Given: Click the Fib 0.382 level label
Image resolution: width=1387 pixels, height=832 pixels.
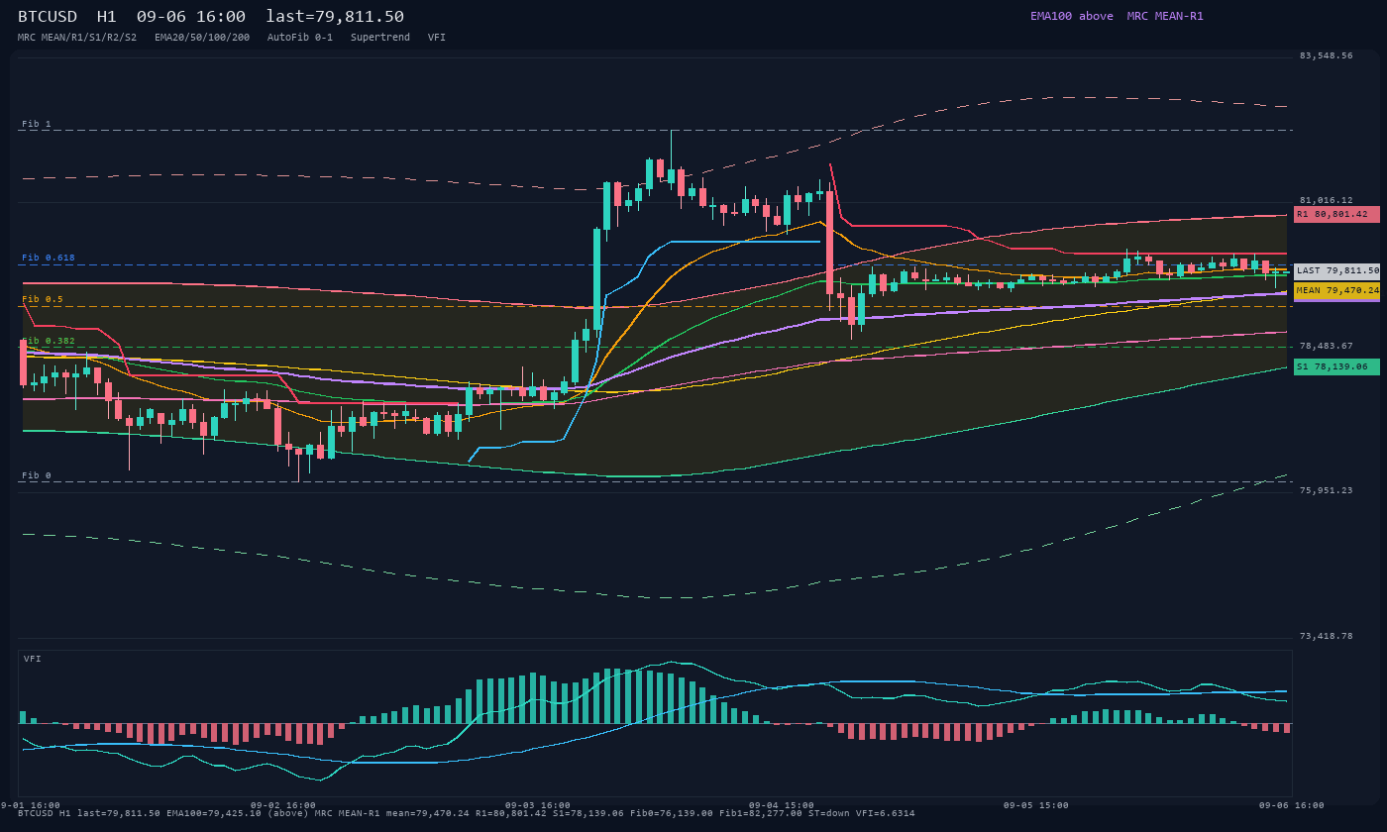Looking at the screenshot, I should click(49, 341).
